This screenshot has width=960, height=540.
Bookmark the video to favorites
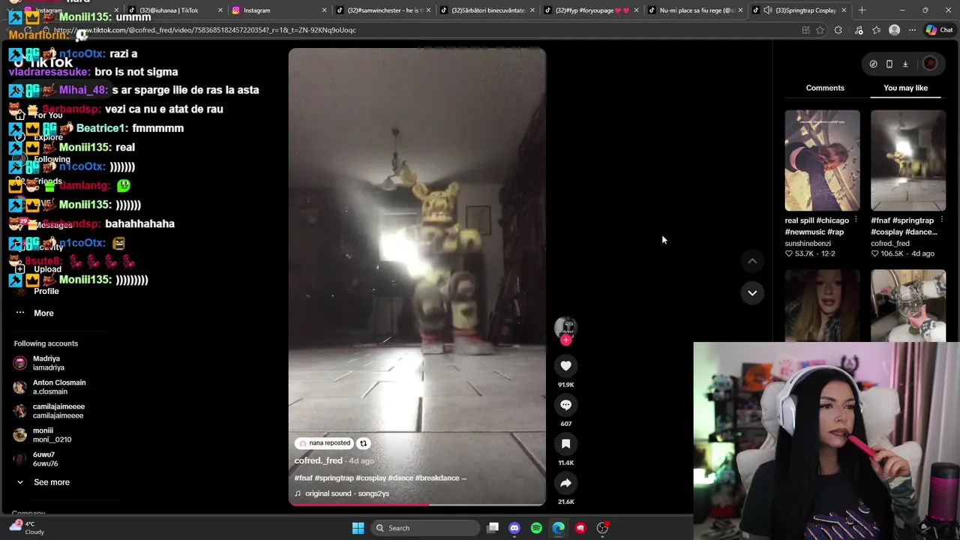pos(565,444)
